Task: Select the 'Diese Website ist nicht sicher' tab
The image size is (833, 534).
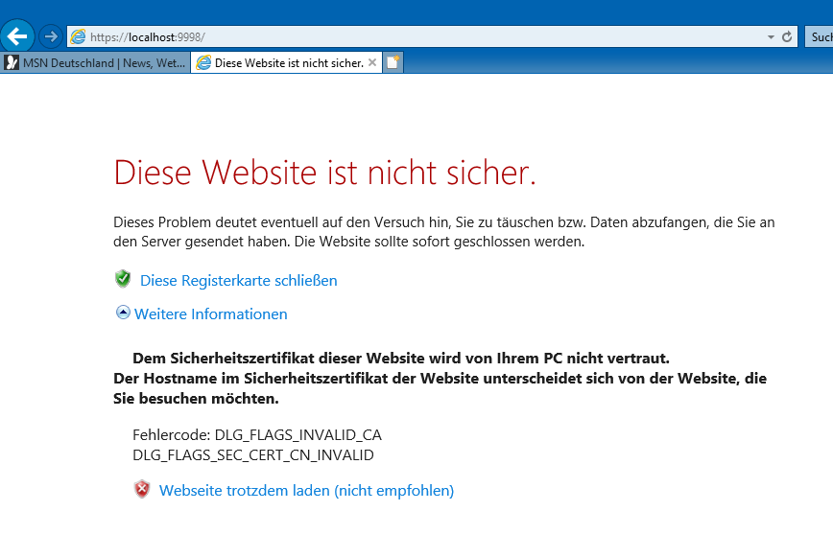Action: pyautogui.click(x=286, y=62)
